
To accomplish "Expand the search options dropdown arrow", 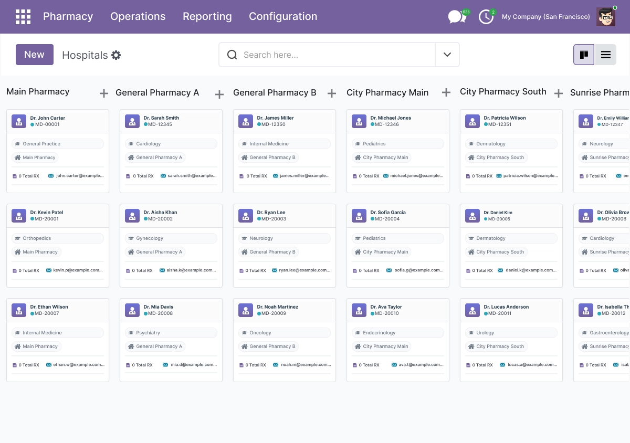I will [x=447, y=55].
